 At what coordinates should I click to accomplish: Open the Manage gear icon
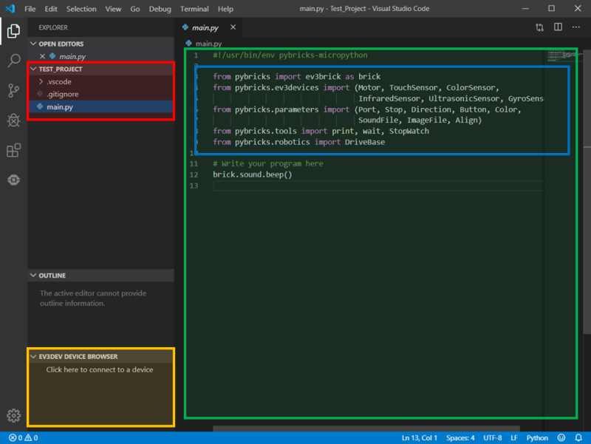click(x=13, y=415)
